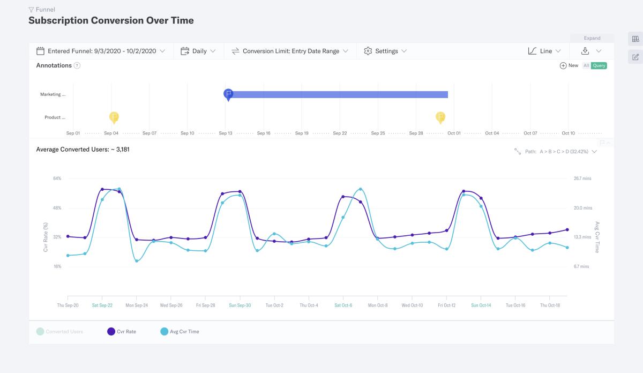This screenshot has width=643, height=373.
Task: Click the edit compose icon in right sidebar
Action: [634, 56]
